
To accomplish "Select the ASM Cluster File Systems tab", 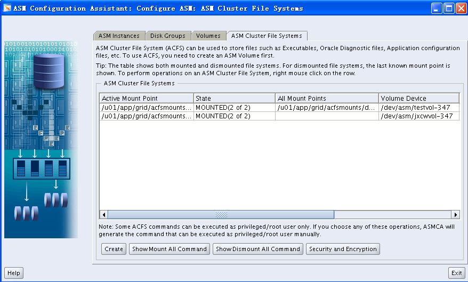I will [x=267, y=36].
